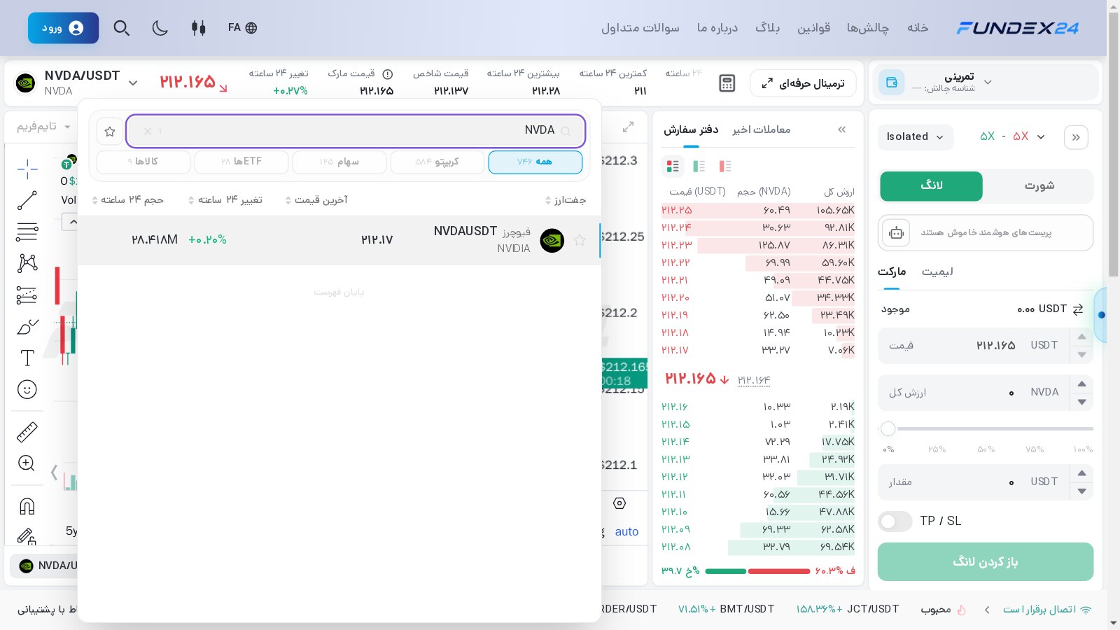Open the search icon in the header
The height and width of the screenshot is (630, 1120).
point(122,28)
